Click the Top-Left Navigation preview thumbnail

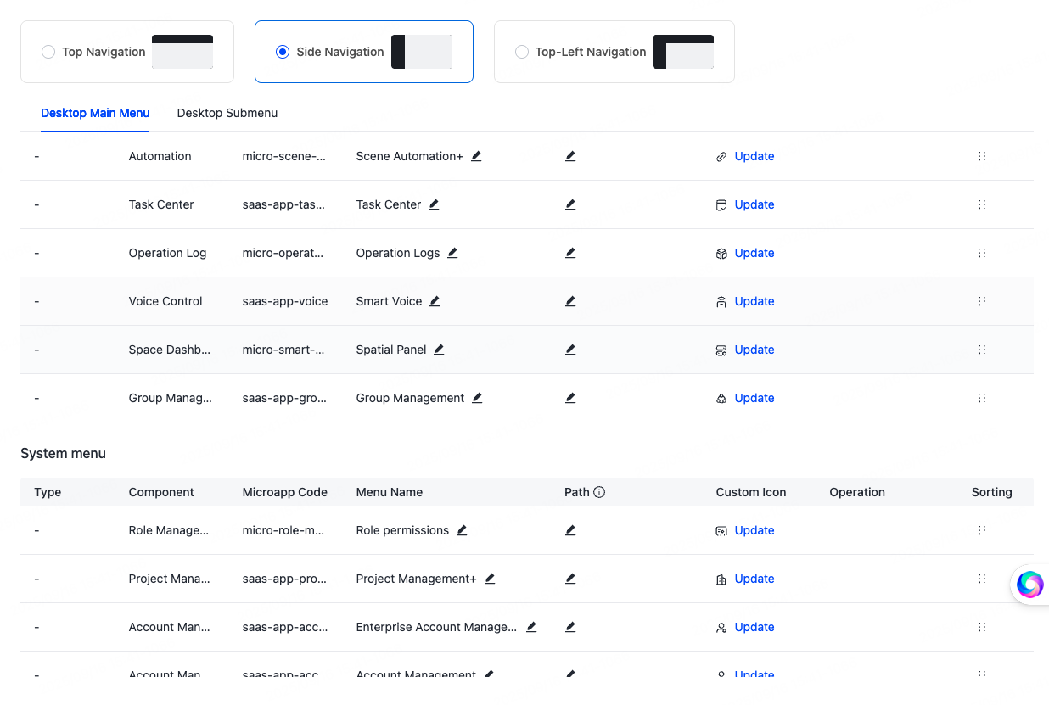point(682,52)
